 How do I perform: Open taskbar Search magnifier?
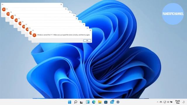pyautogui.click(x=76, y=102)
